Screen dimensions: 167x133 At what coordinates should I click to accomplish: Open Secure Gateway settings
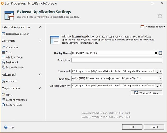15,68
